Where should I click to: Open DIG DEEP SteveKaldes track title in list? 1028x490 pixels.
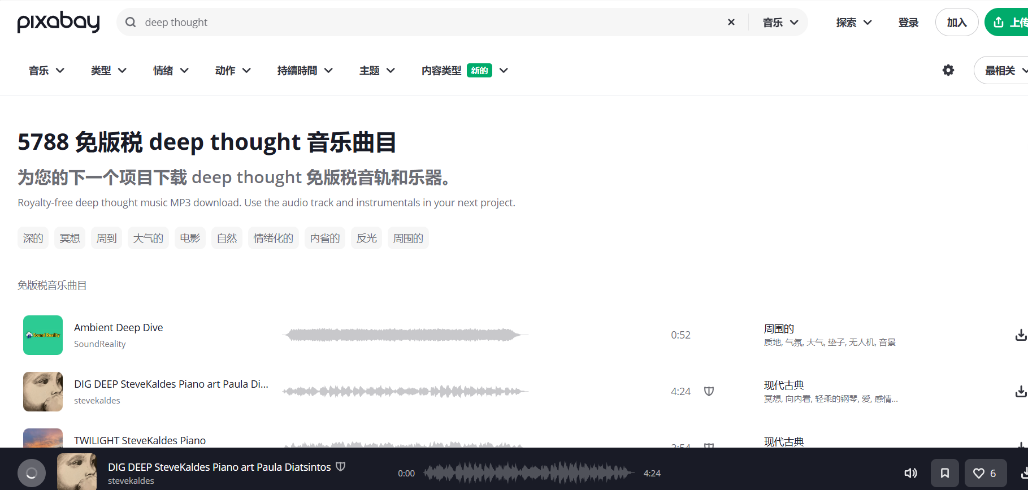pos(171,384)
